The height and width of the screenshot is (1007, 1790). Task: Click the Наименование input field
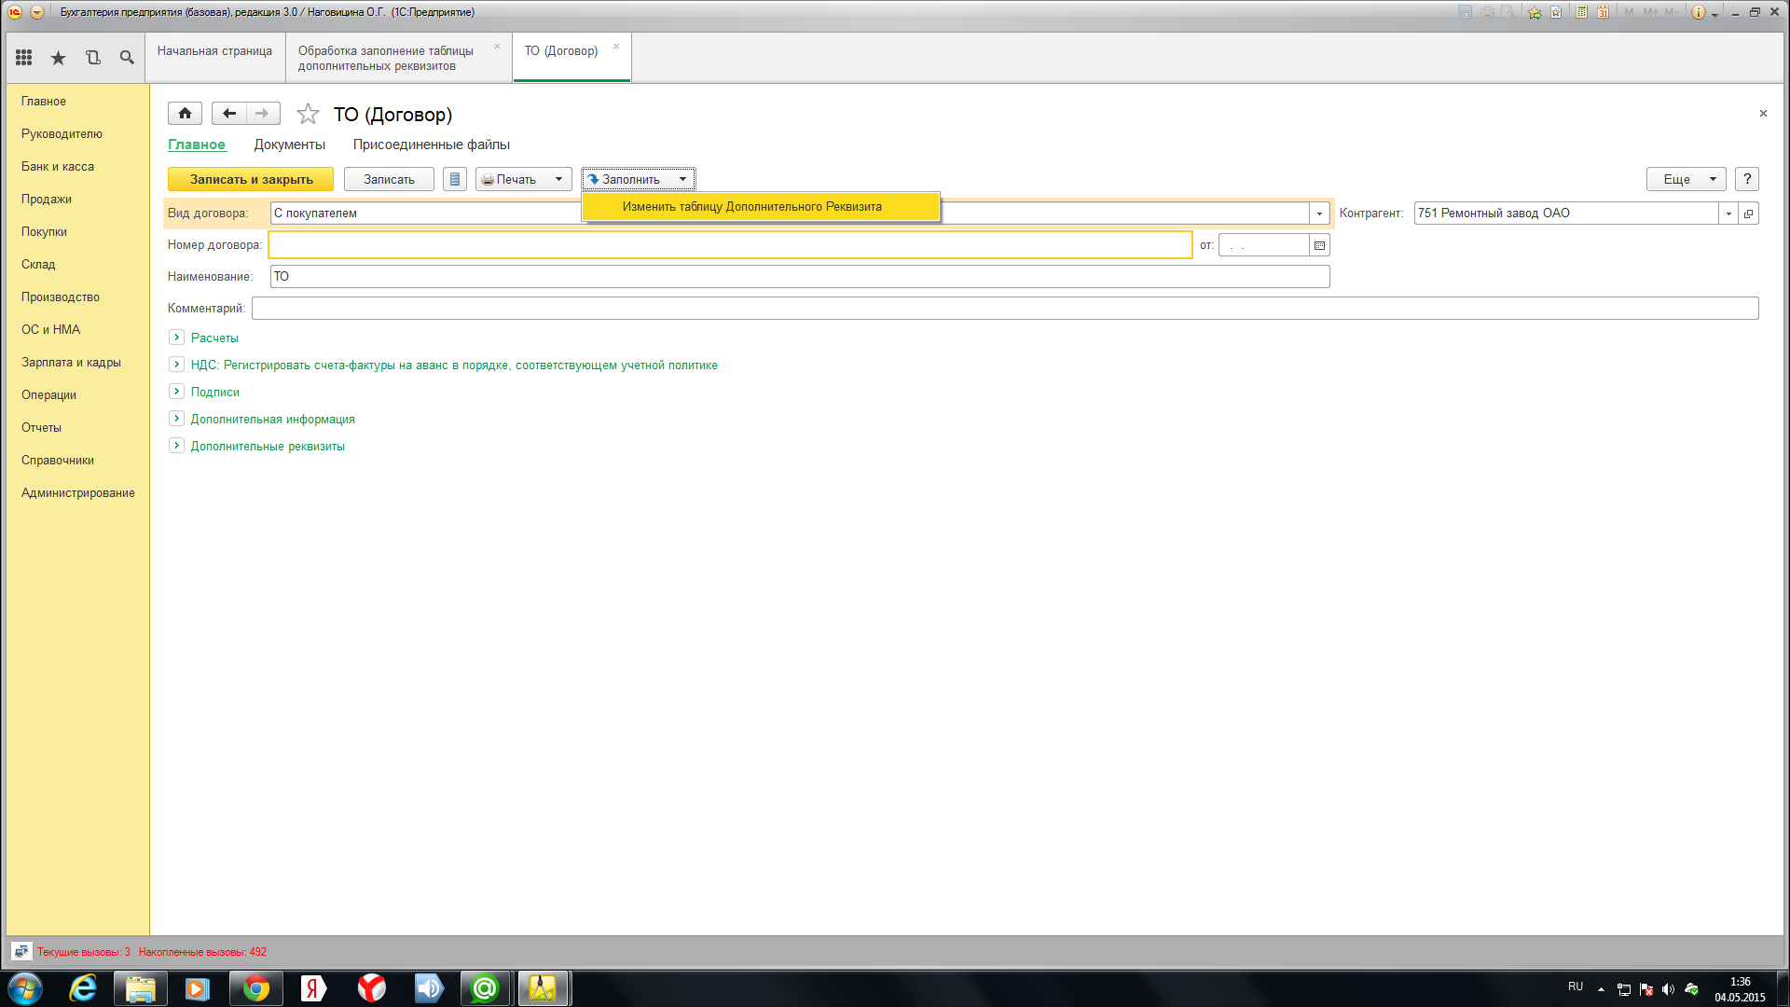(x=800, y=277)
